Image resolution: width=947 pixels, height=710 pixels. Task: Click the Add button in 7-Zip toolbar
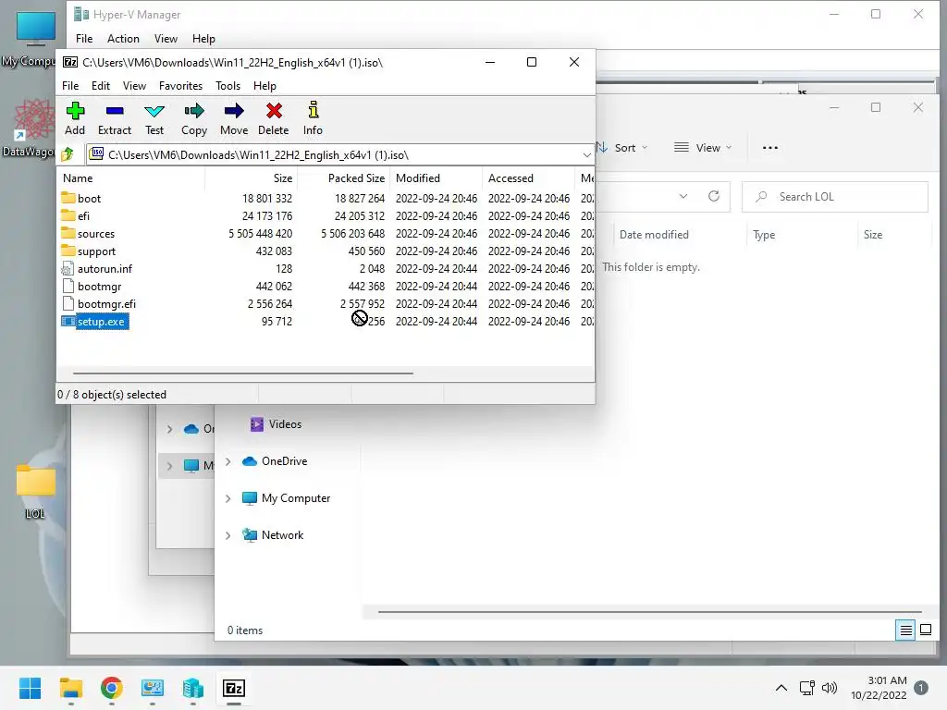[x=75, y=118]
